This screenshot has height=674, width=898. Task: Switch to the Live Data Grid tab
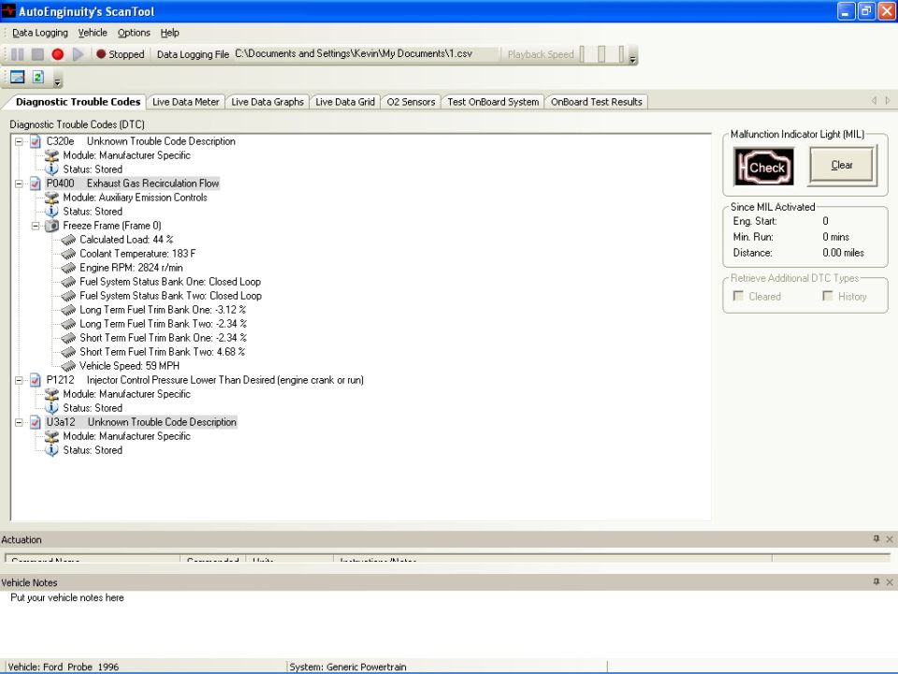click(345, 102)
